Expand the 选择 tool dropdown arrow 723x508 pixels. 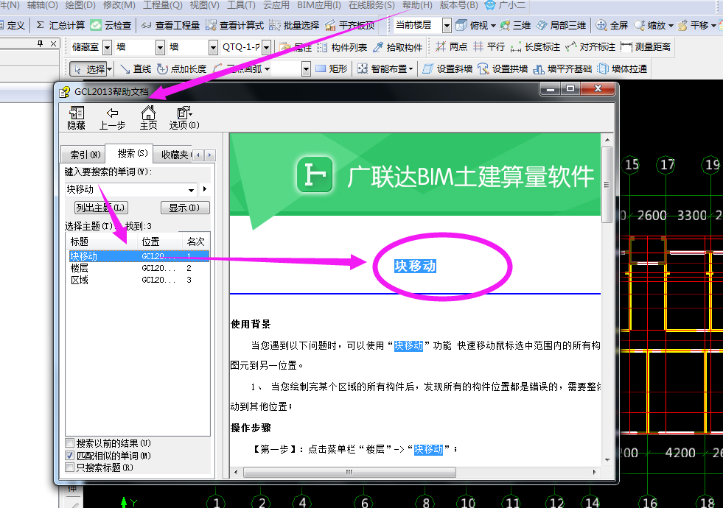[110, 69]
